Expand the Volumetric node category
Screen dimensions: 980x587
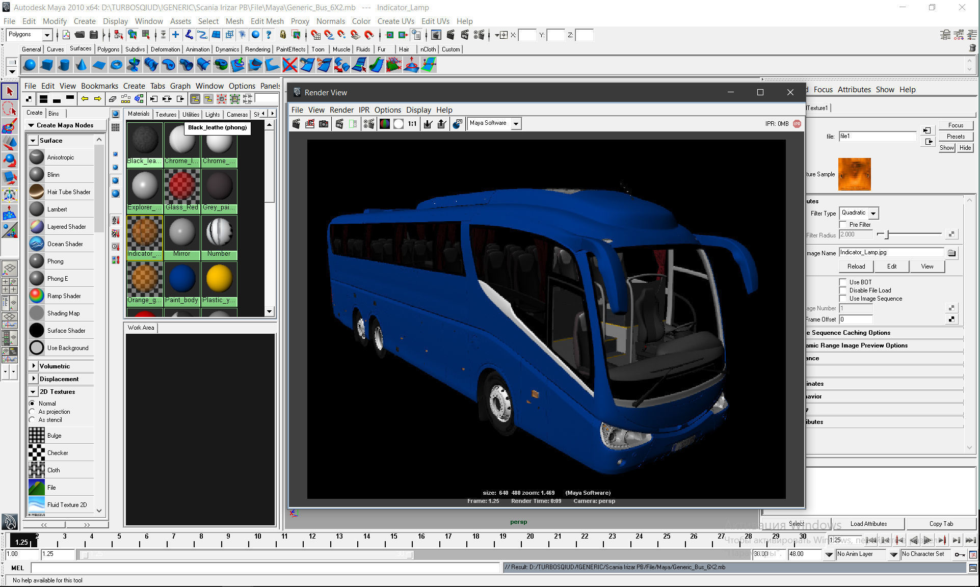tap(33, 366)
